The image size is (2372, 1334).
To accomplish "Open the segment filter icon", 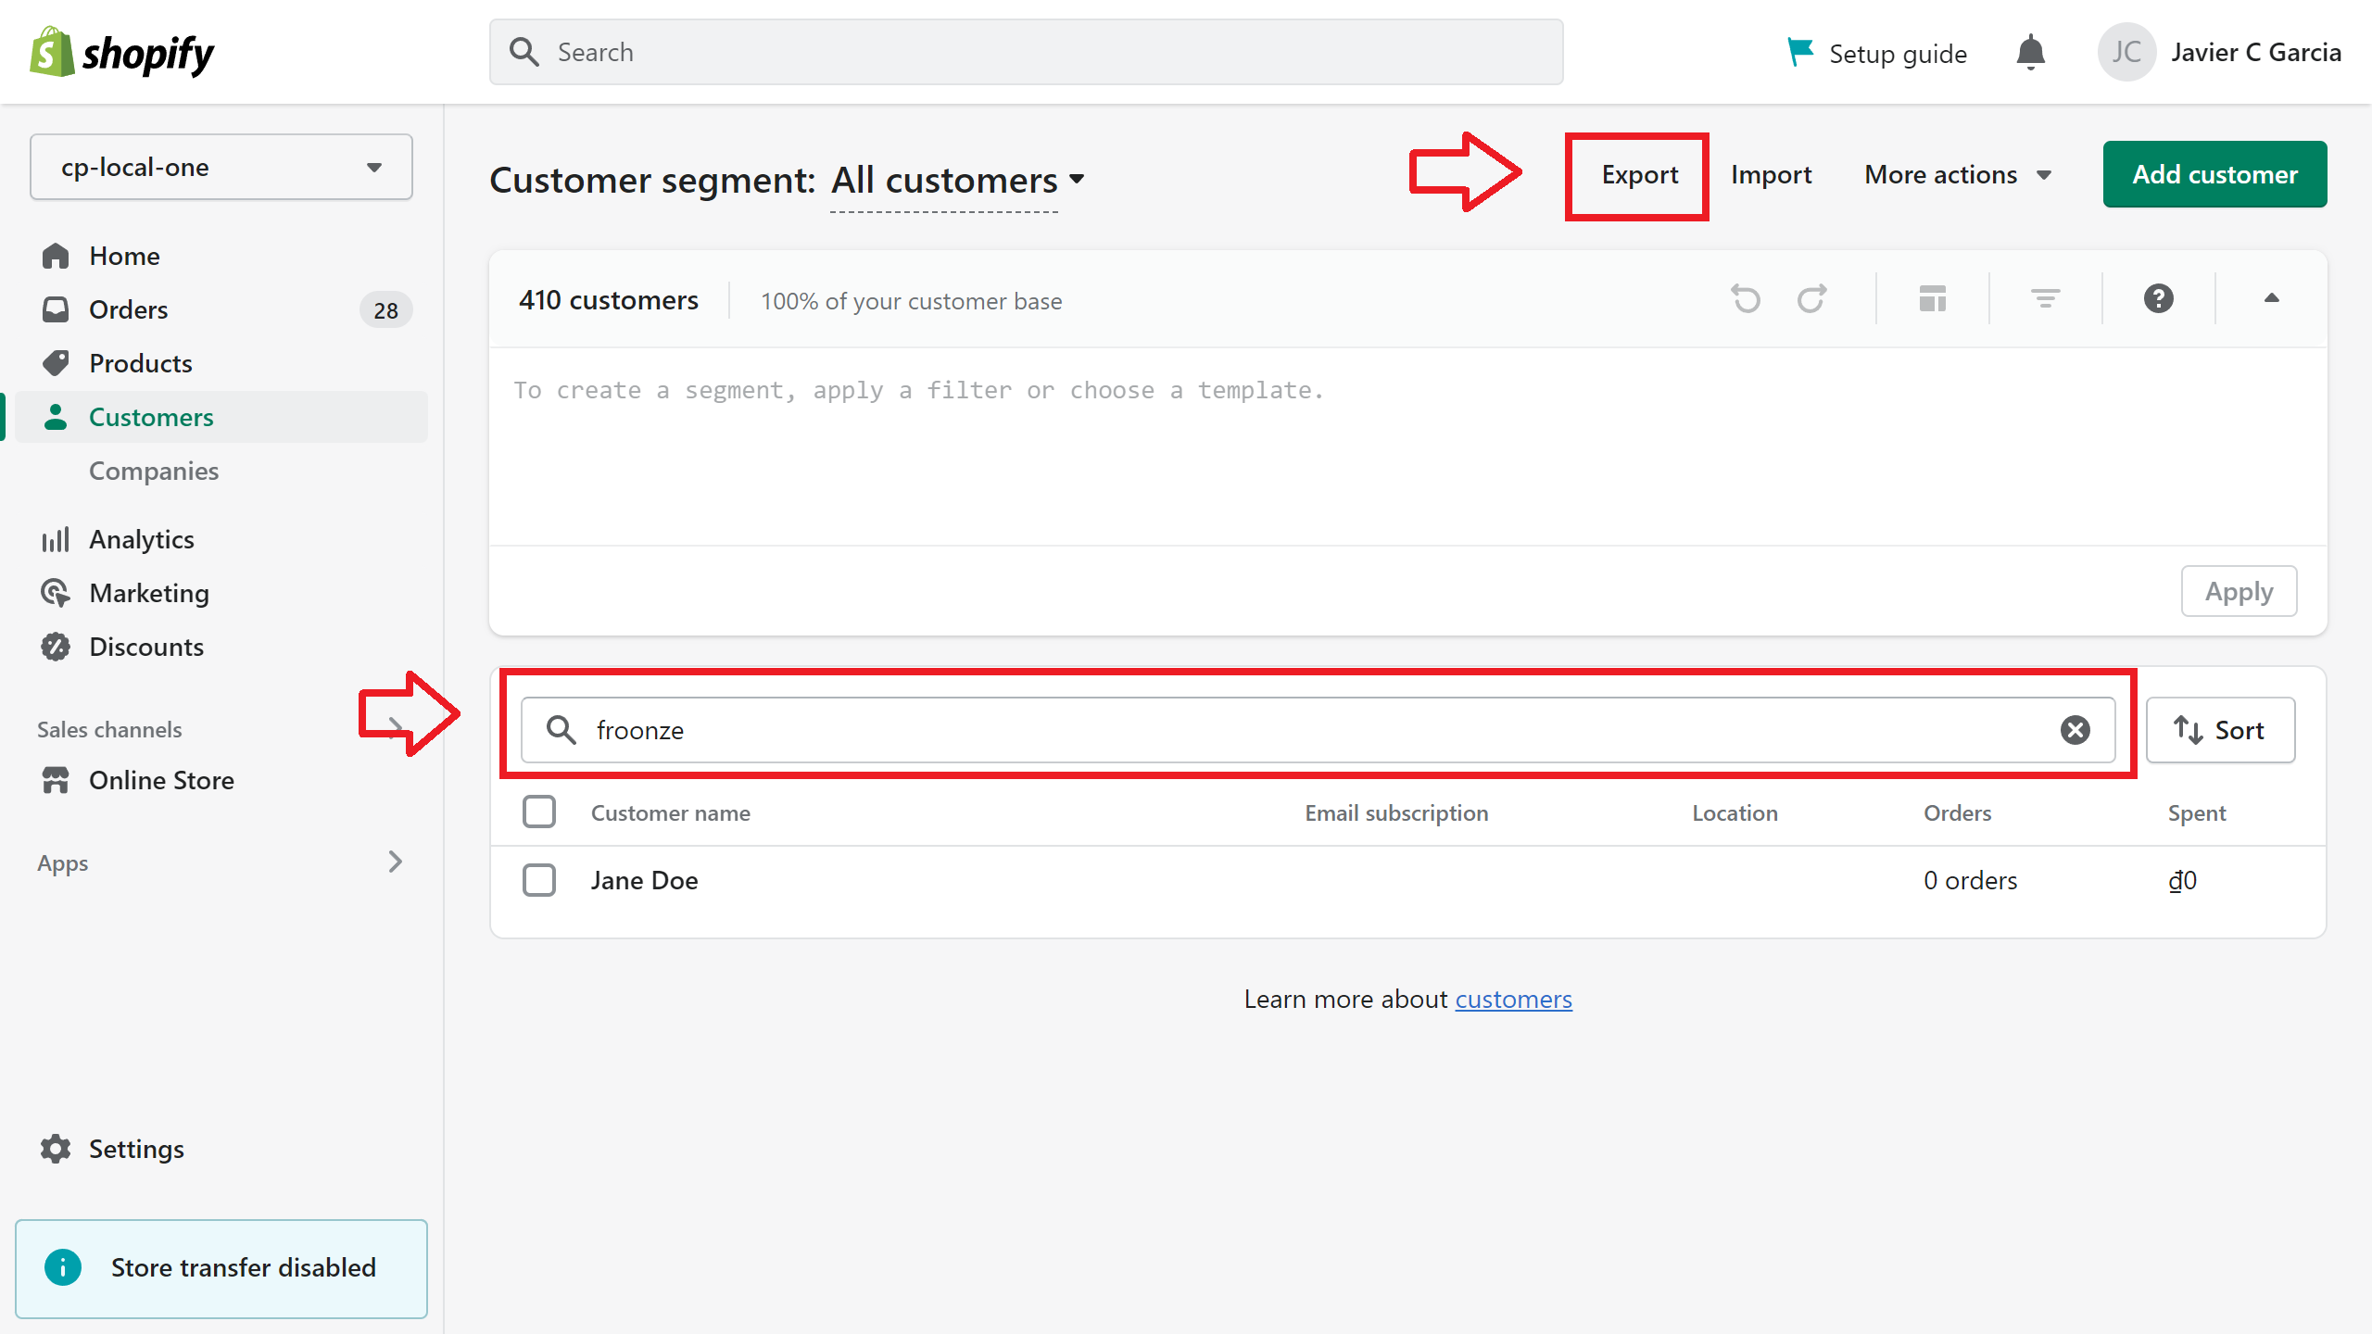I will pyautogui.click(x=2045, y=298).
